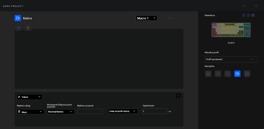
Task: Click the ALU87A keyboard thumbnail
Action: pyautogui.click(x=231, y=30)
